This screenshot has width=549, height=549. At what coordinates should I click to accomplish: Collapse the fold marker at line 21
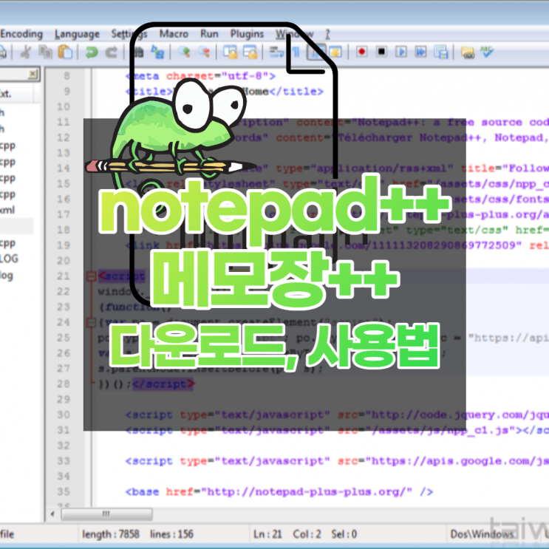pos(91,276)
